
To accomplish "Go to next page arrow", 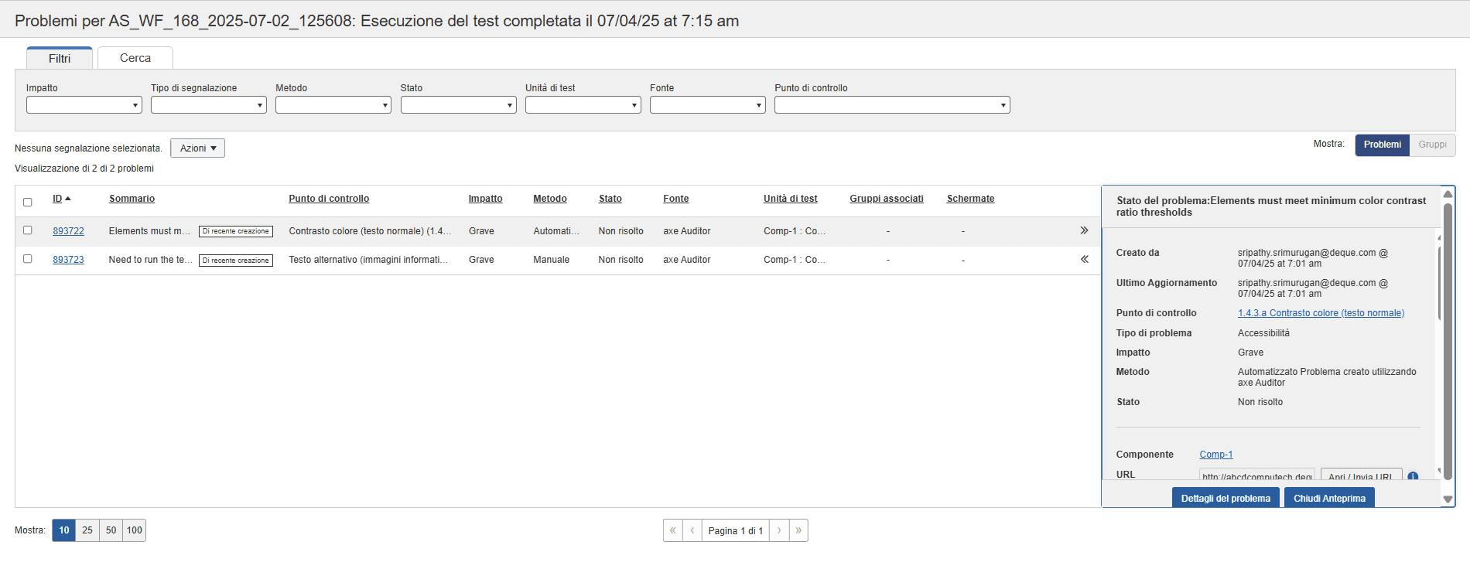I will point(779,530).
